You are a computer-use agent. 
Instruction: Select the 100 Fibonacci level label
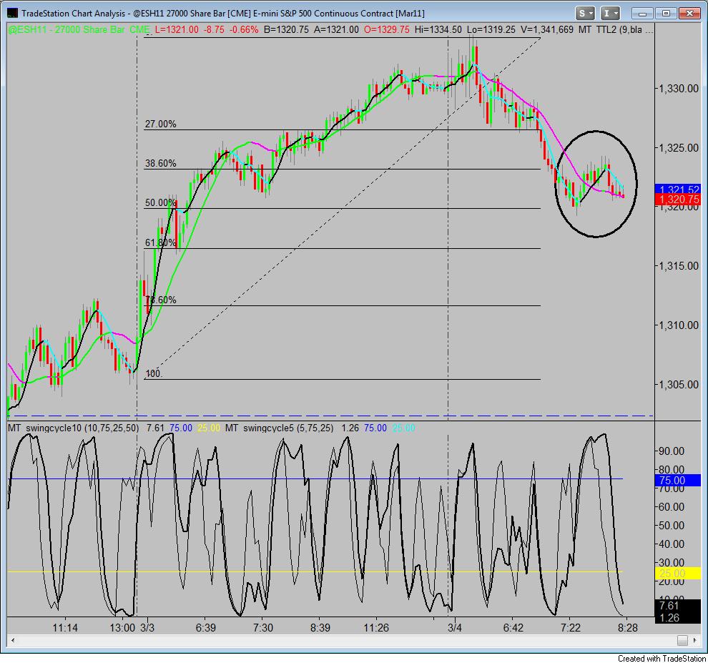click(154, 373)
